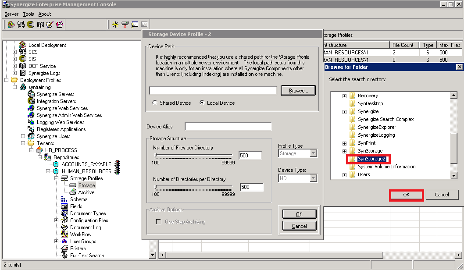Click Cancel in Browse for Folder dialog
Image resolution: width=464 pixels, height=270 pixels.
[442, 195]
